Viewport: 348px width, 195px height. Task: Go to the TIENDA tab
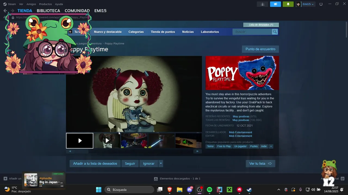click(x=25, y=11)
